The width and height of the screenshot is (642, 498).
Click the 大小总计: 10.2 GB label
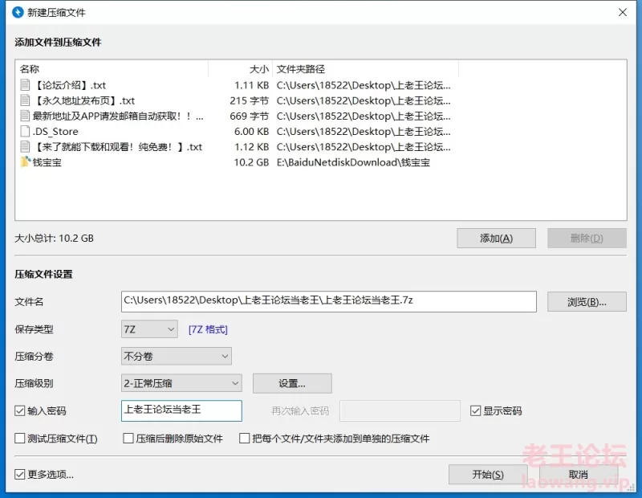tap(54, 238)
